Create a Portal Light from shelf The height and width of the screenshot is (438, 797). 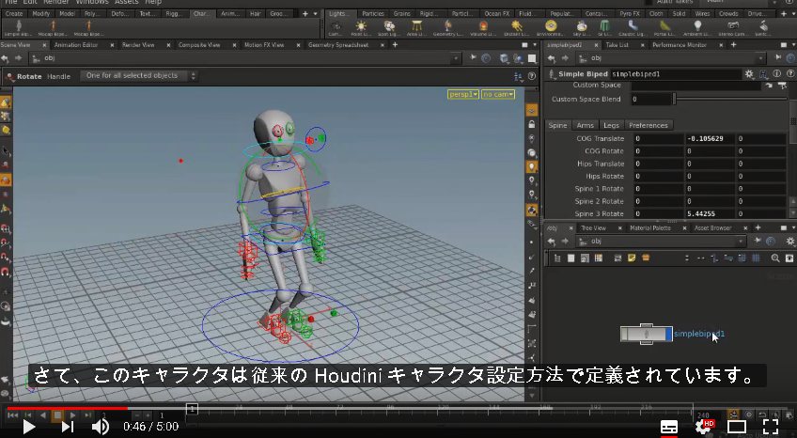(664, 28)
